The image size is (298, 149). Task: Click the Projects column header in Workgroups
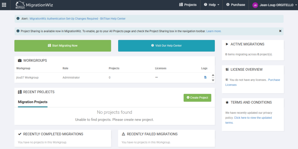click(114, 68)
